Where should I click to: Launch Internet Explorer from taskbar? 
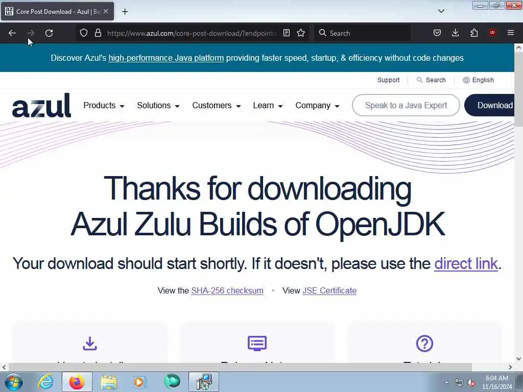tap(45, 382)
